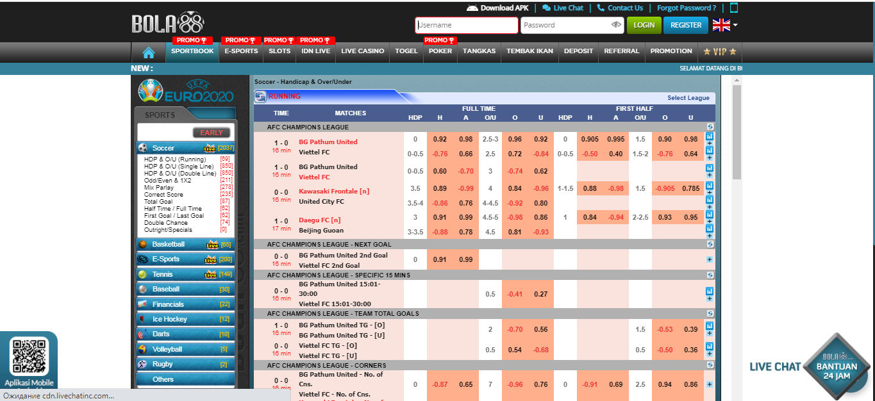Screen dimensions: 875x401
Task: Select the SPORTS sidebar tab
Action: (x=160, y=115)
